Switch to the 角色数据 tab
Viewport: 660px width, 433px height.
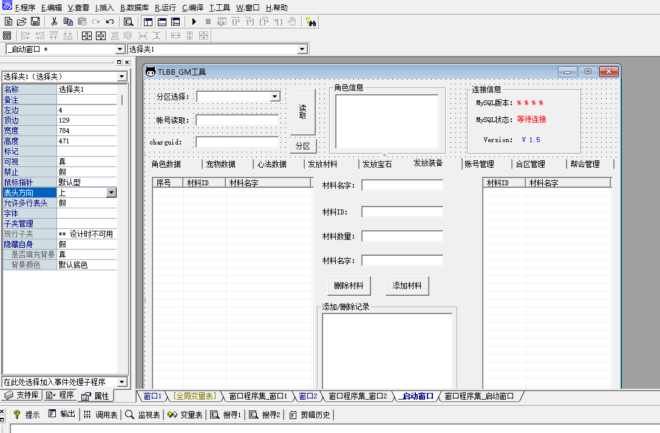(x=166, y=164)
